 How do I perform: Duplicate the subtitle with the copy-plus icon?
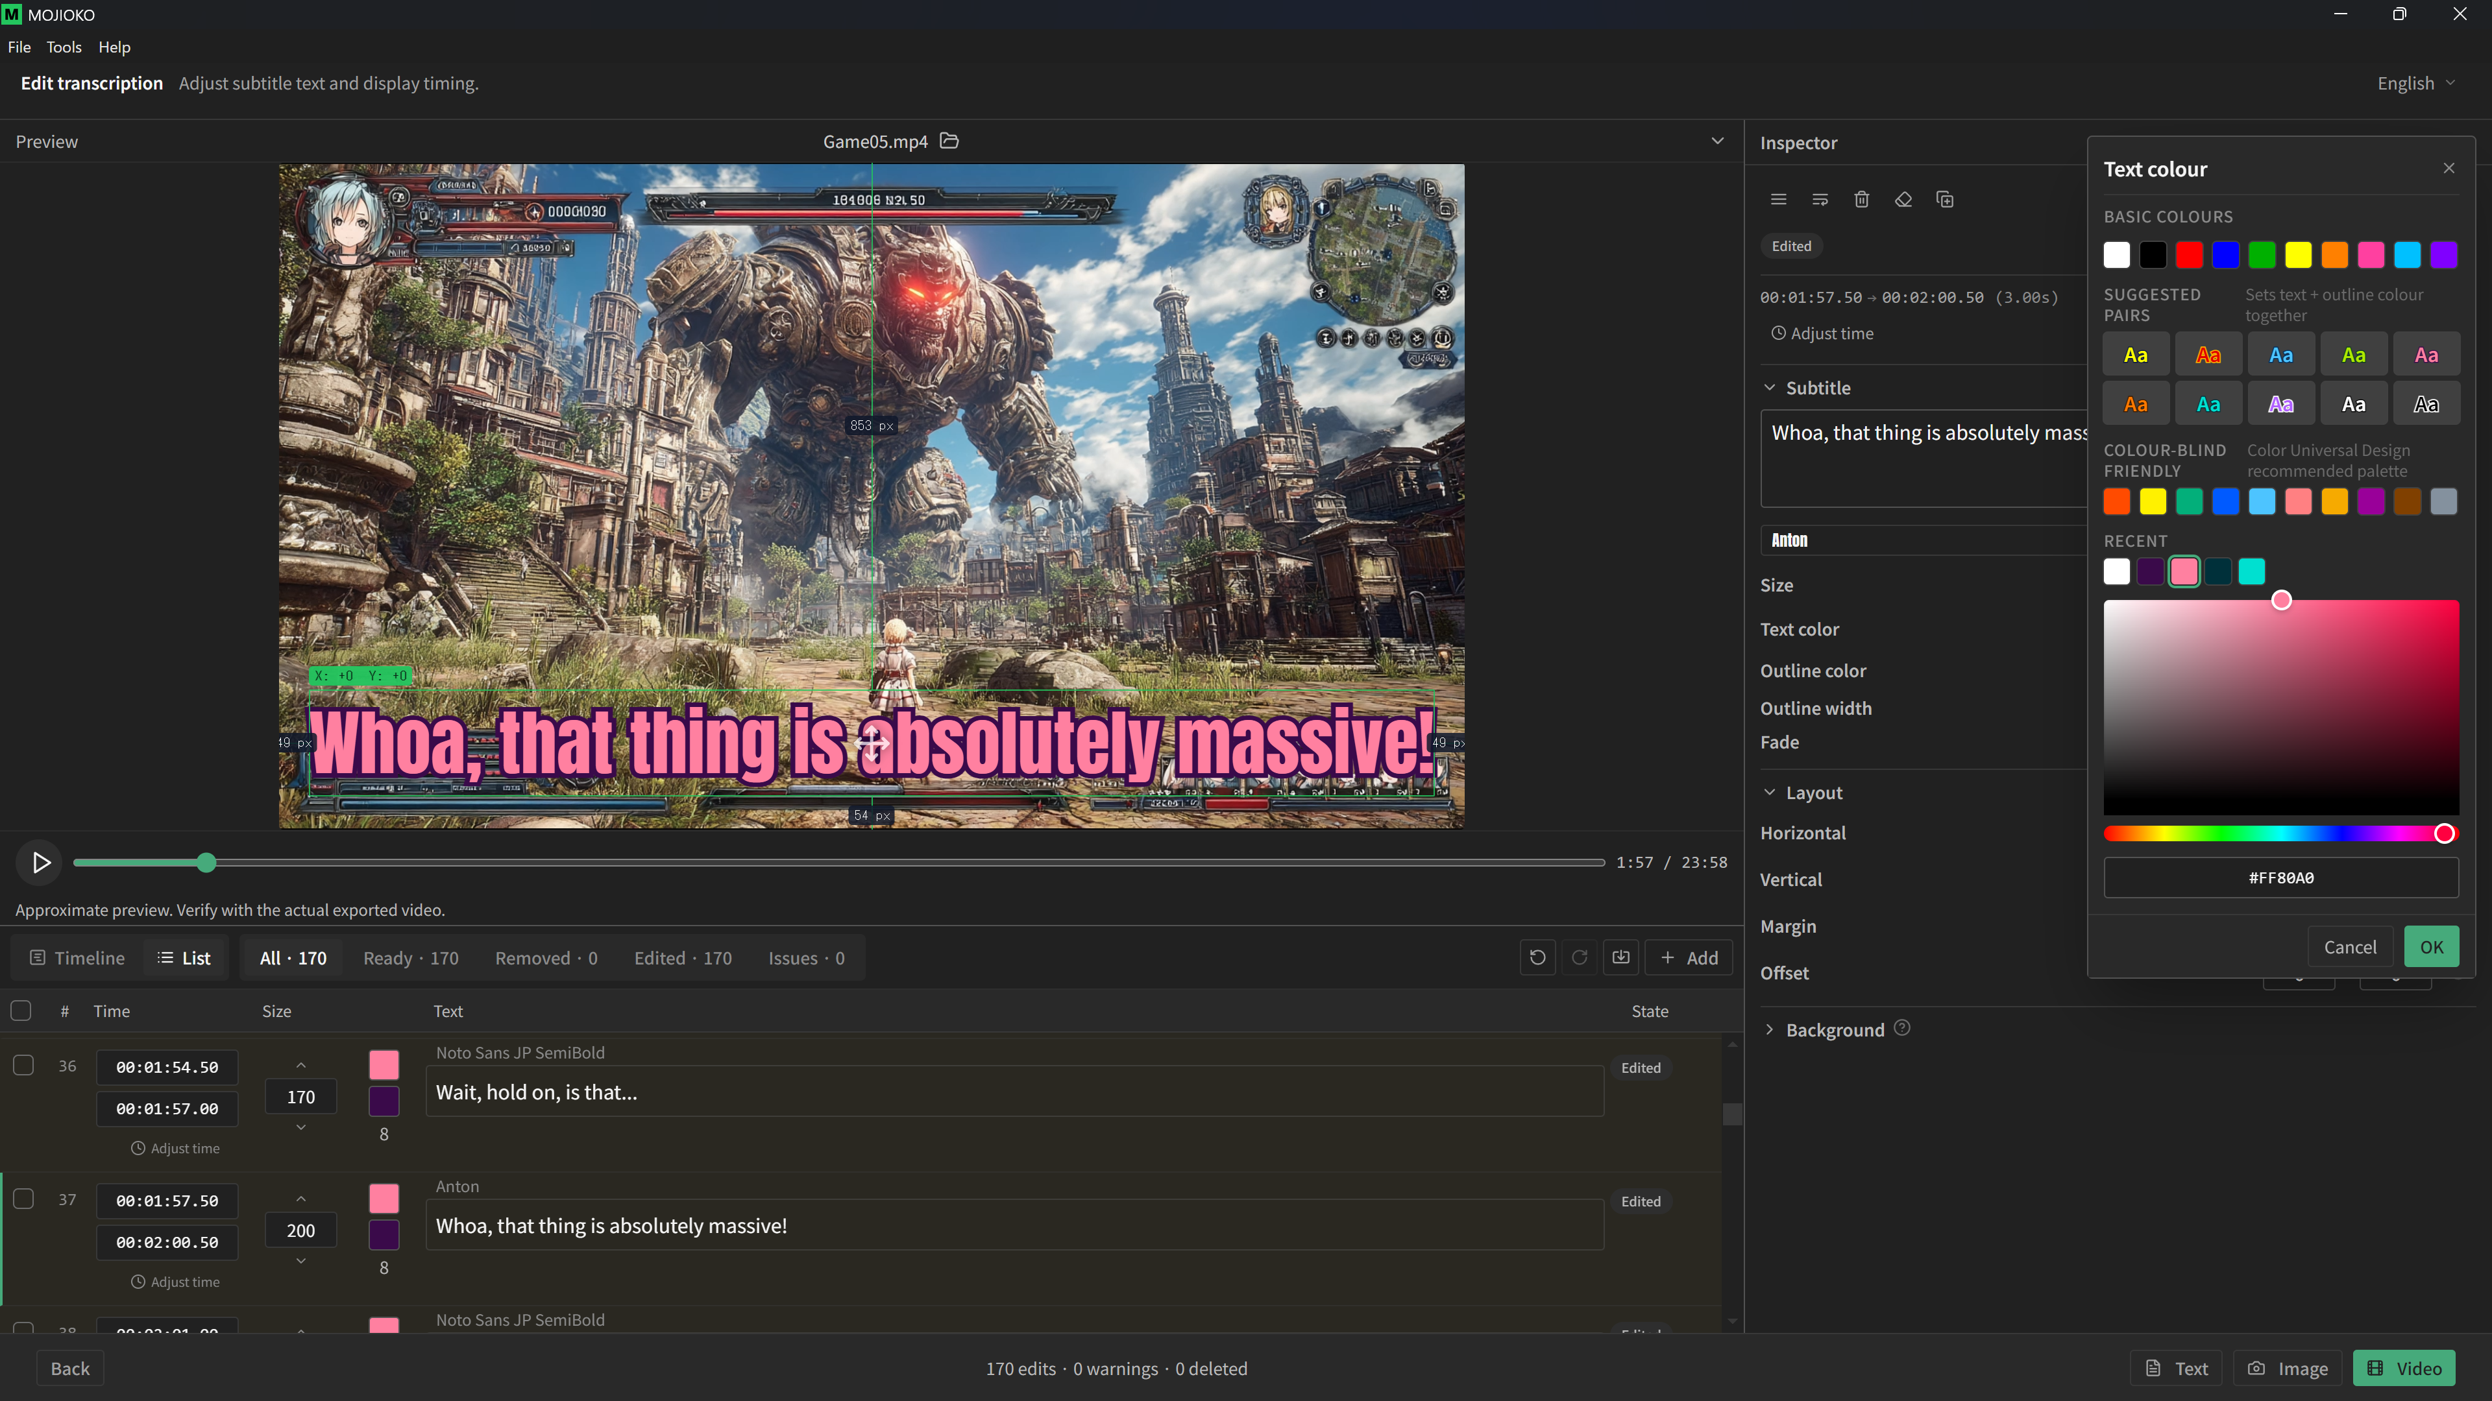1944,199
